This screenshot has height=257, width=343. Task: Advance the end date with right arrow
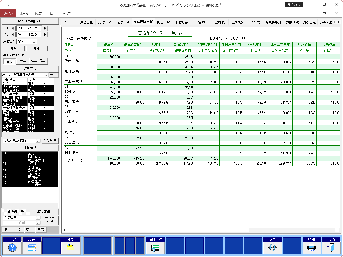pyautogui.click(x=45, y=35)
